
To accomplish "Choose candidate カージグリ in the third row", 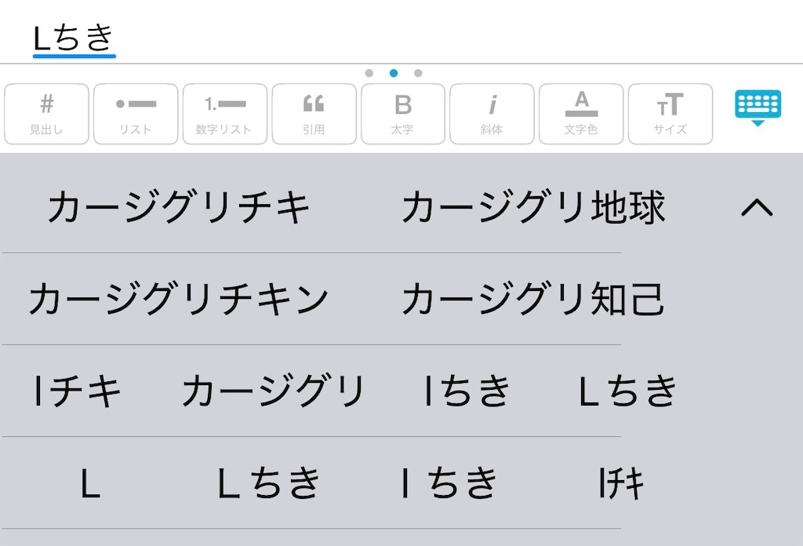I will (x=273, y=391).
